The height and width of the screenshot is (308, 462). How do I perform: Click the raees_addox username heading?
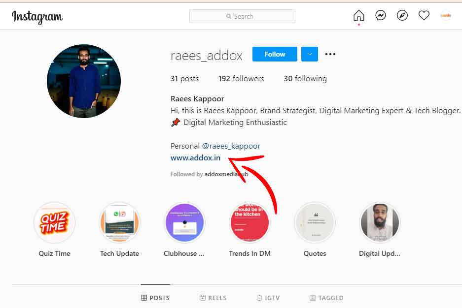206,55
